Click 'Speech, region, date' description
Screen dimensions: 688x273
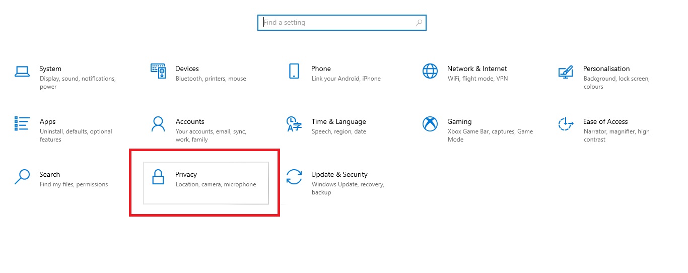[339, 131]
